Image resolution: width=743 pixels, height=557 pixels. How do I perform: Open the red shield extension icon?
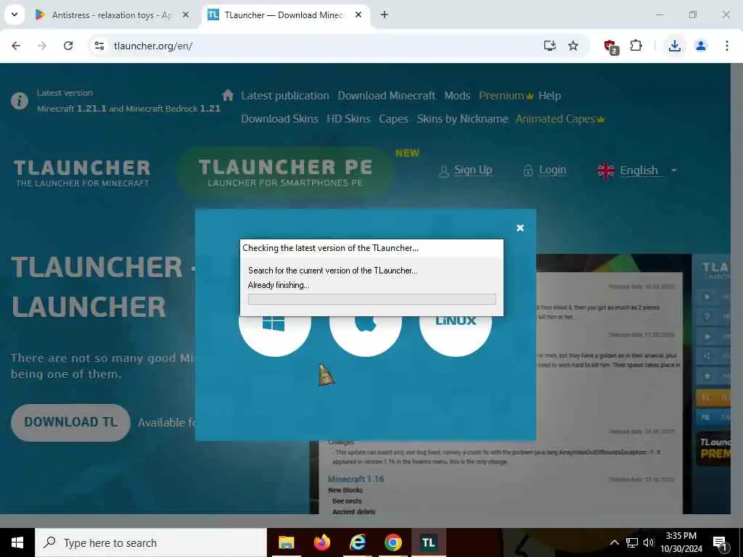pyautogui.click(x=611, y=46)
